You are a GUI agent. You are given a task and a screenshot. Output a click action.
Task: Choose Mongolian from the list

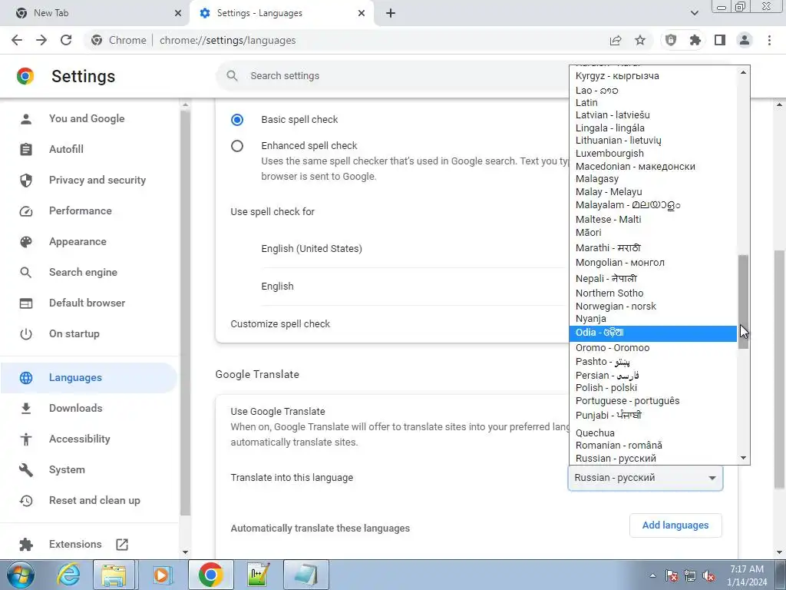click(652, 263)
